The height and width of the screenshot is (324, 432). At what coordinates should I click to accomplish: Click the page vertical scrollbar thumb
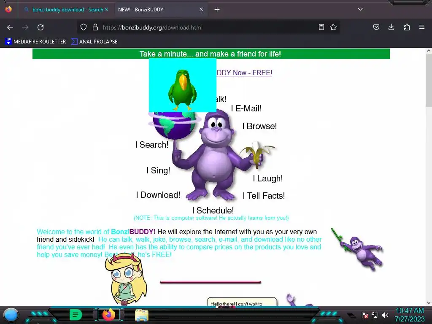(429, 80)
